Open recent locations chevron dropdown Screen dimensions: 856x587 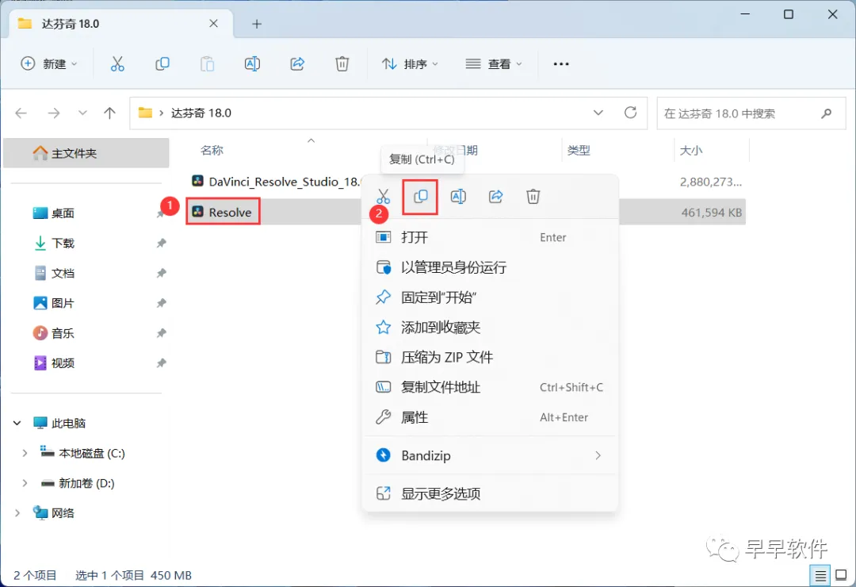coord(82,113)
